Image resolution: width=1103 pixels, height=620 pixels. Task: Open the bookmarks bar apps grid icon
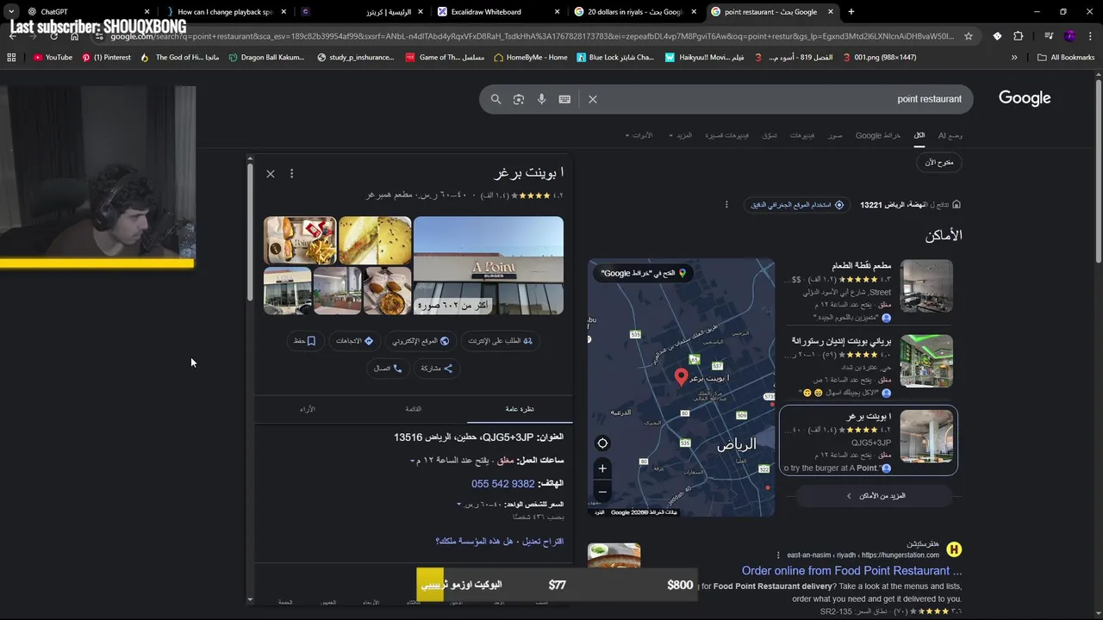(11, 58)
